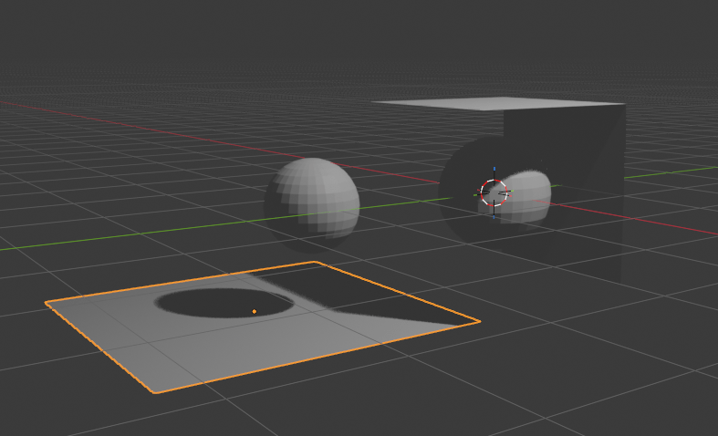Click the red-white 3D cursor
This screenshot has width=718, height=436.
coord(494,192)
